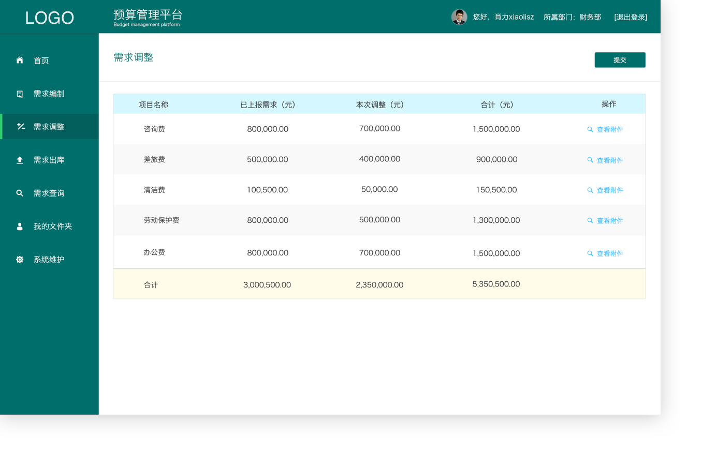
Task: Click the home icon in sidebar
Action: (x=20, y=60)
